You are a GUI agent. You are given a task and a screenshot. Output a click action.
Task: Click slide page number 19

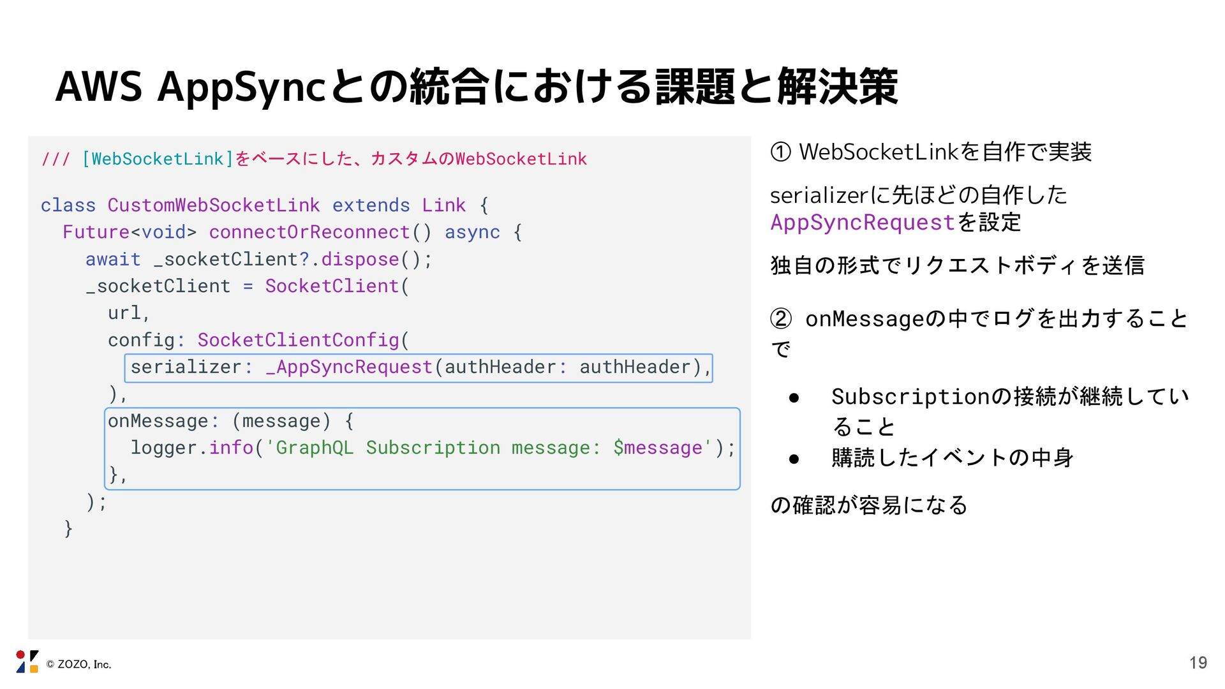pyautogui.click(x=1198, y=663)
